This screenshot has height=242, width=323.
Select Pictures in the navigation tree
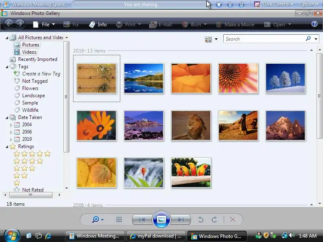(x=27, y=45)
